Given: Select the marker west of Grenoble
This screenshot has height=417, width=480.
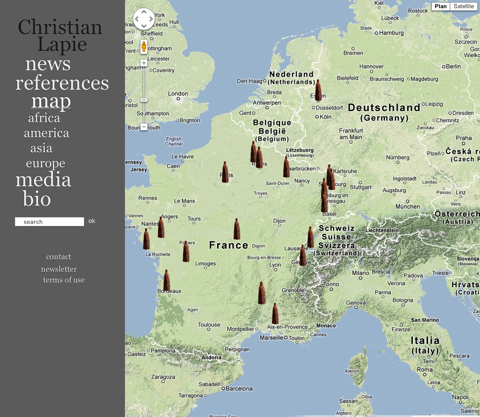Looking at the screenshot, I should tap(262, 293).
